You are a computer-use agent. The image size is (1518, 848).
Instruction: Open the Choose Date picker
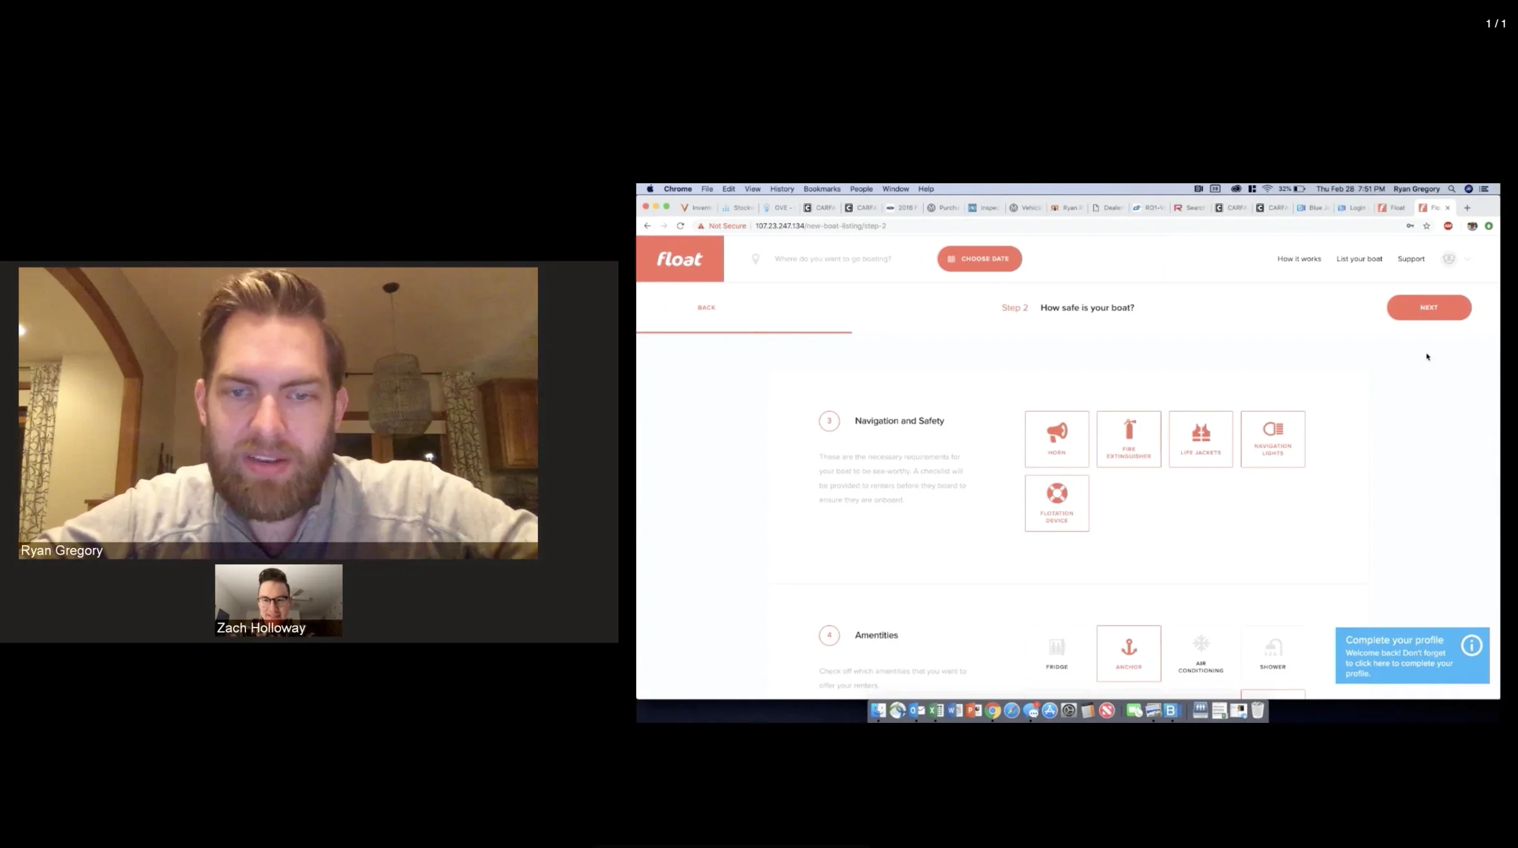point(979,259)
